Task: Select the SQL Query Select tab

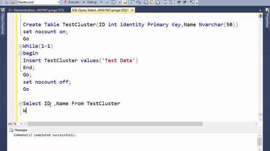Action: pyautogui.click(x=100, y=10)
